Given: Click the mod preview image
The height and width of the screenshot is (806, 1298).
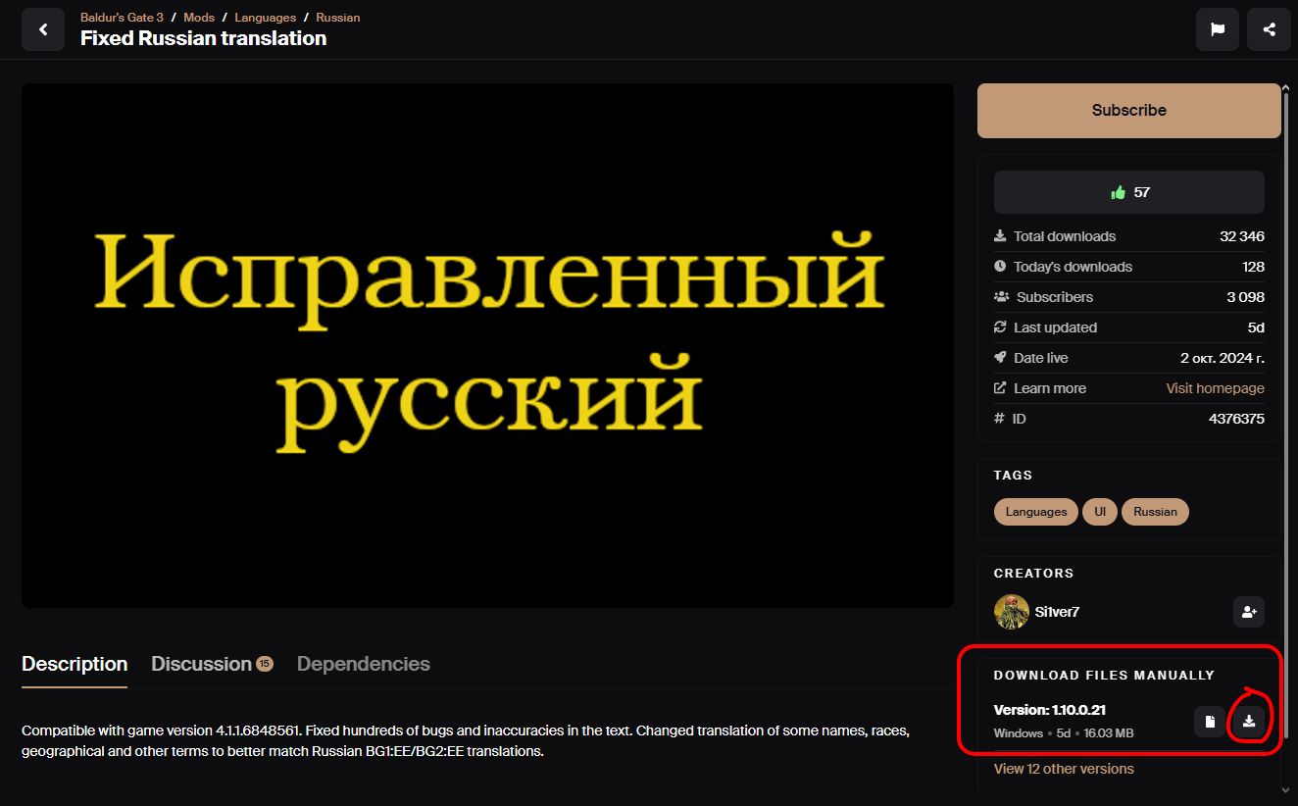Looking at the screenshot, I should [487, 345].
